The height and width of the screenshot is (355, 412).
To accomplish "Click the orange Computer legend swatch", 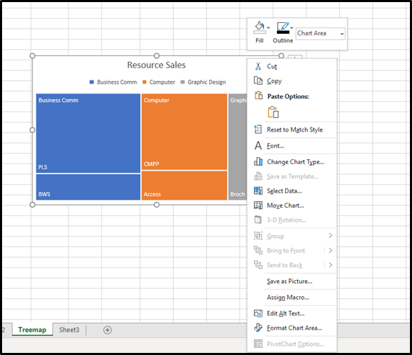I will click(144, 82).
